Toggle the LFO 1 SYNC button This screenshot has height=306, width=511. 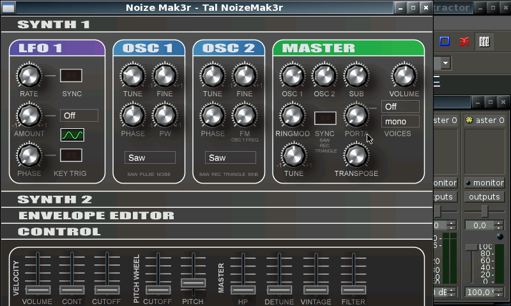71,75
